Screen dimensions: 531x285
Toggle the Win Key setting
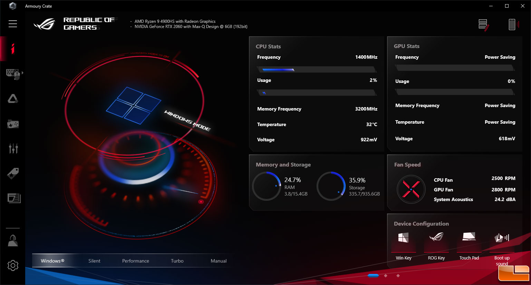(403, 246)
